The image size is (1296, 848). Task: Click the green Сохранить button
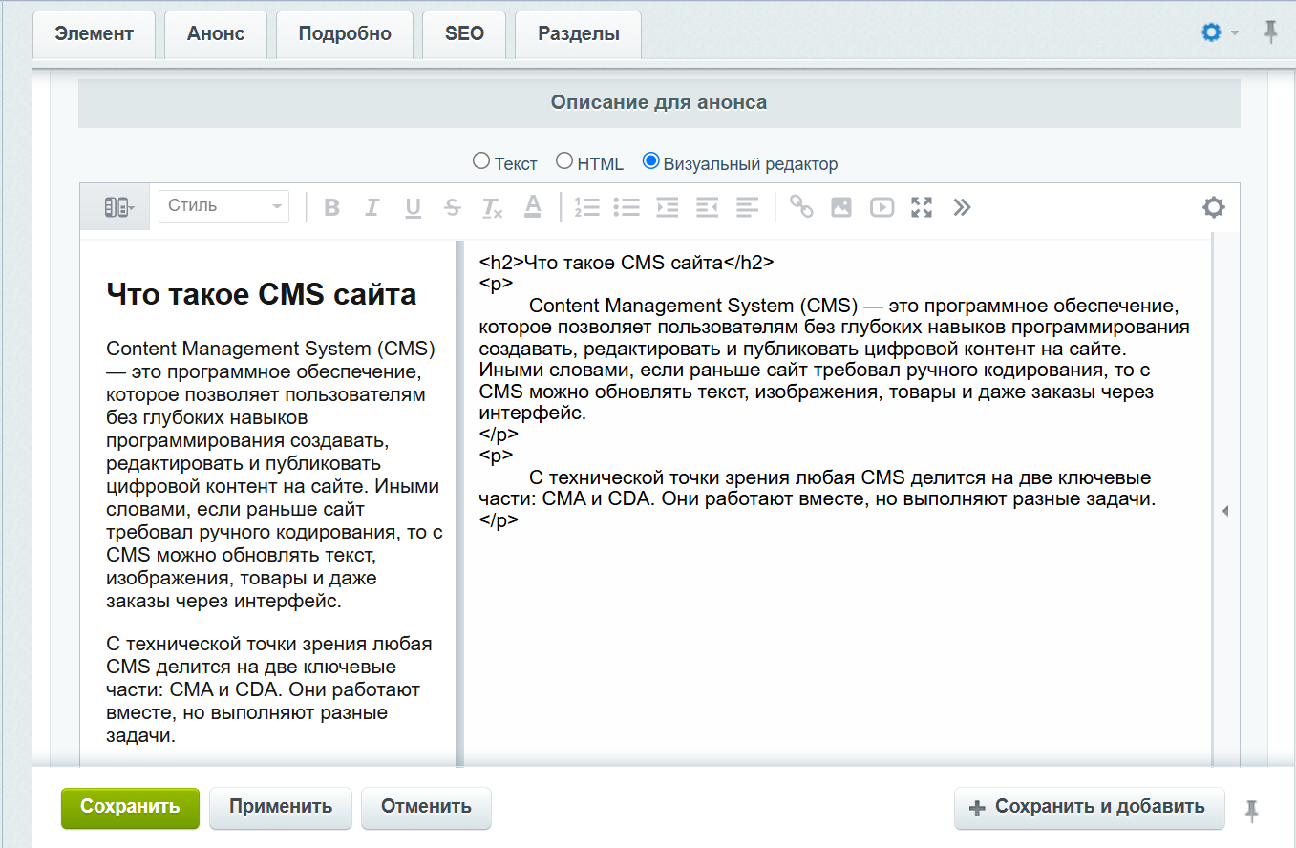130,807
